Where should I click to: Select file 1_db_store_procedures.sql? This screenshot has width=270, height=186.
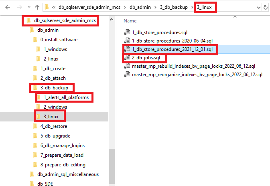tap(159, 32)
